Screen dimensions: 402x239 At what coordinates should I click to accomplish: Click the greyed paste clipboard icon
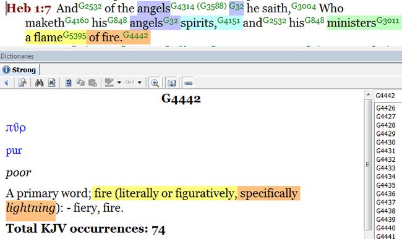[93, 83]
